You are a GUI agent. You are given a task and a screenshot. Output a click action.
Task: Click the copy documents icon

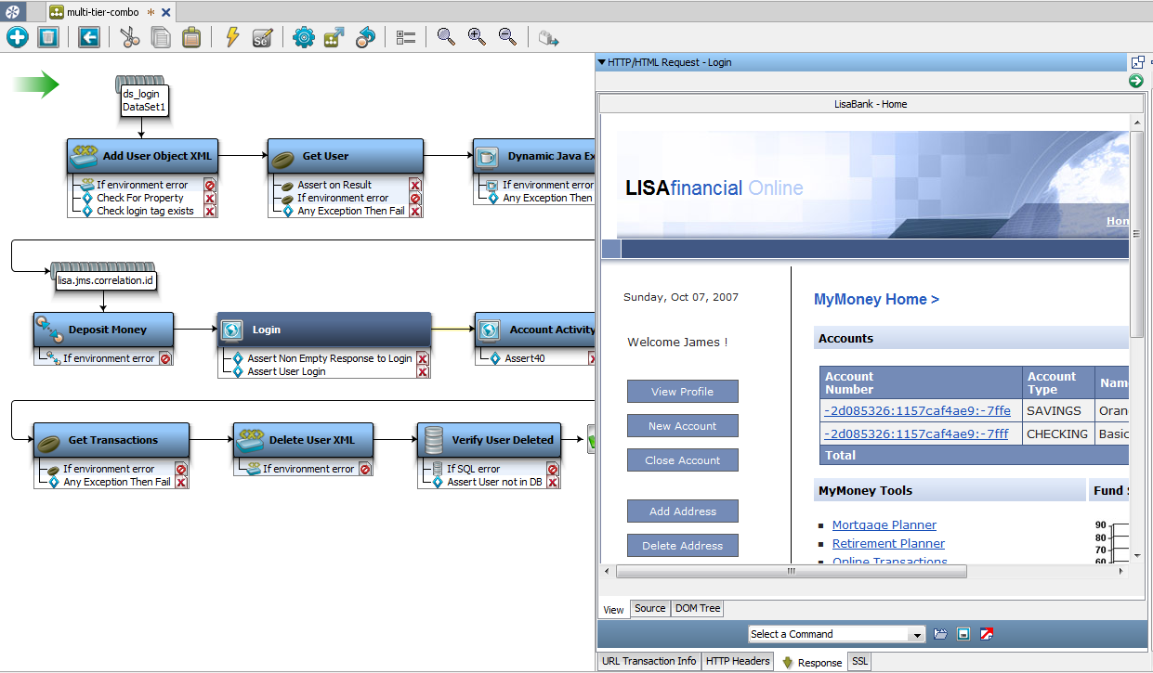click(158, 37)
